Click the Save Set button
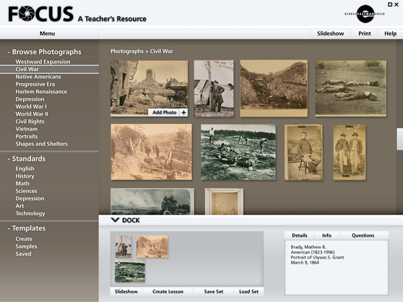 pyautogui.click(x=214, y=292)
